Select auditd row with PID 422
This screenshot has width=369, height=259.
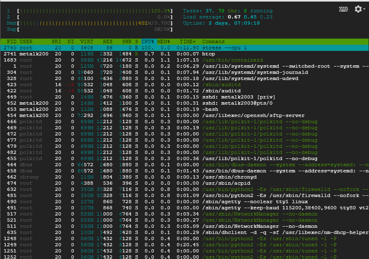185,91
